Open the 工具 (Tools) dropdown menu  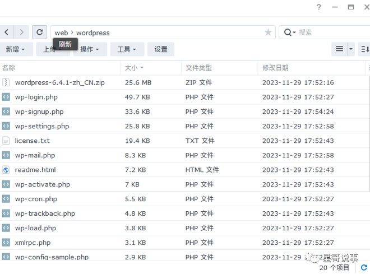point(127,49)
